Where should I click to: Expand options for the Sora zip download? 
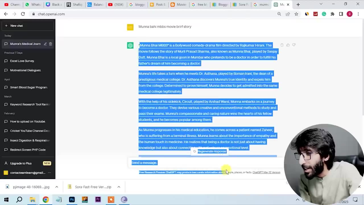click(x=119, y=187)
